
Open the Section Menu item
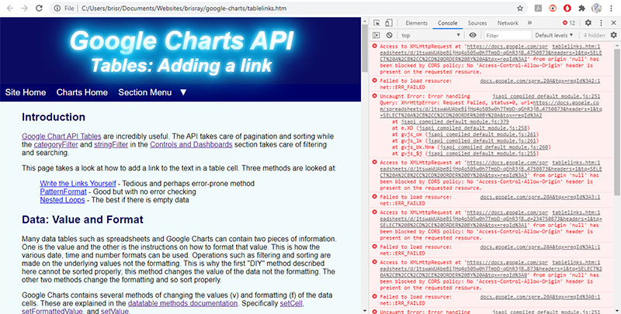145,92
